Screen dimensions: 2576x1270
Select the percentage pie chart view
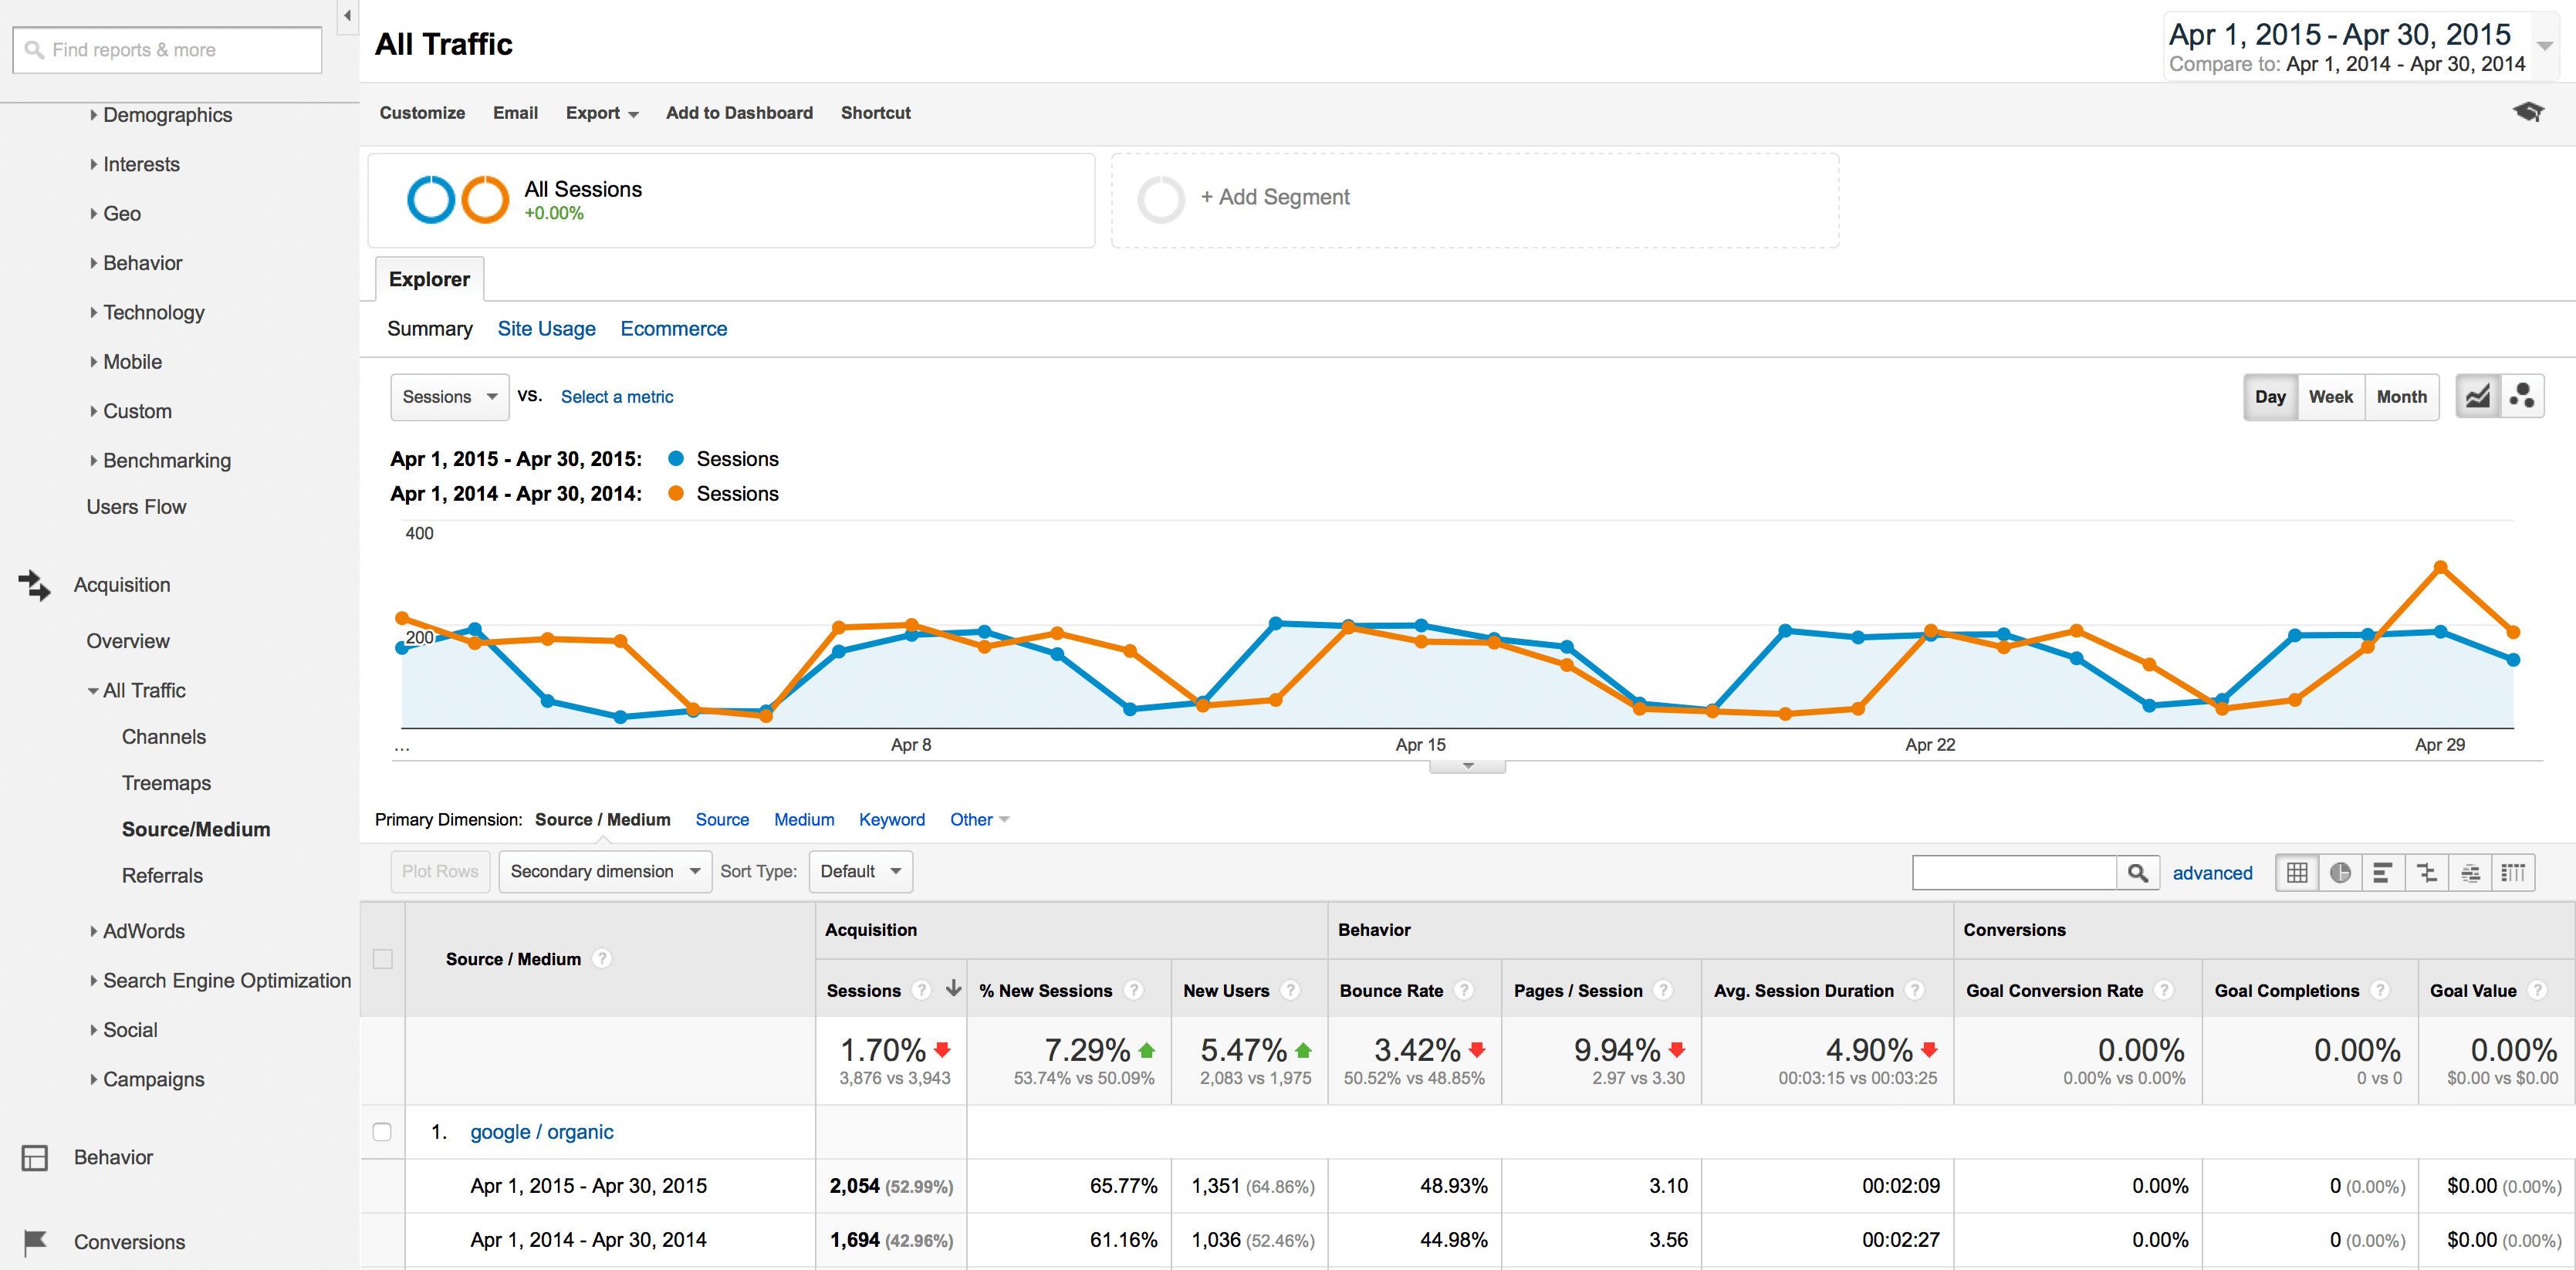tap(2340, 872)
